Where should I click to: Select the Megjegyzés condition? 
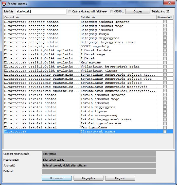88,62
